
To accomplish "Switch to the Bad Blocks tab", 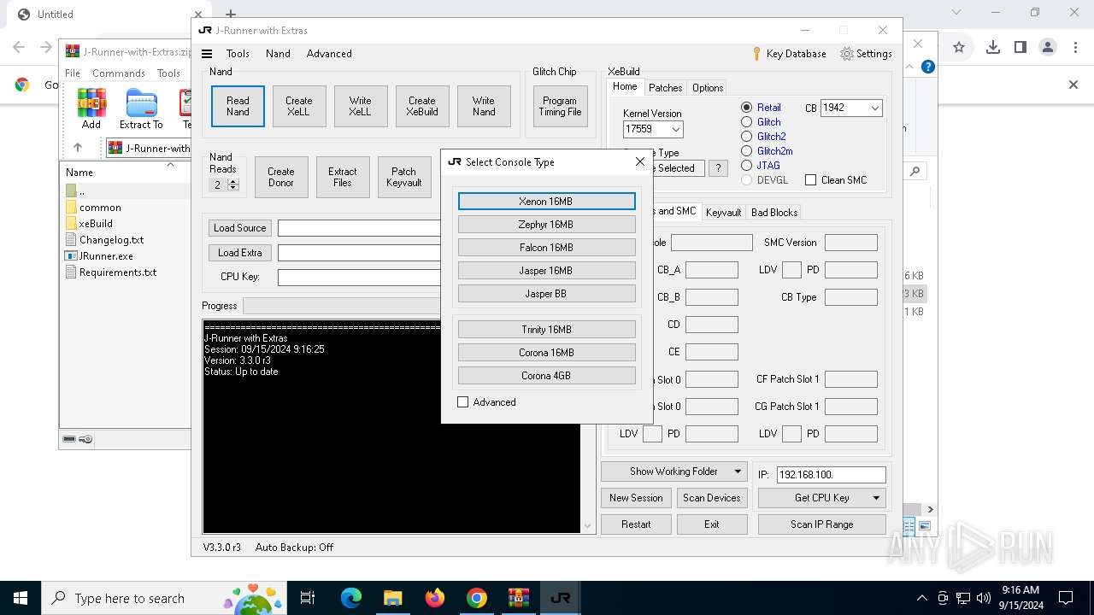I will (x=774, y=212).
